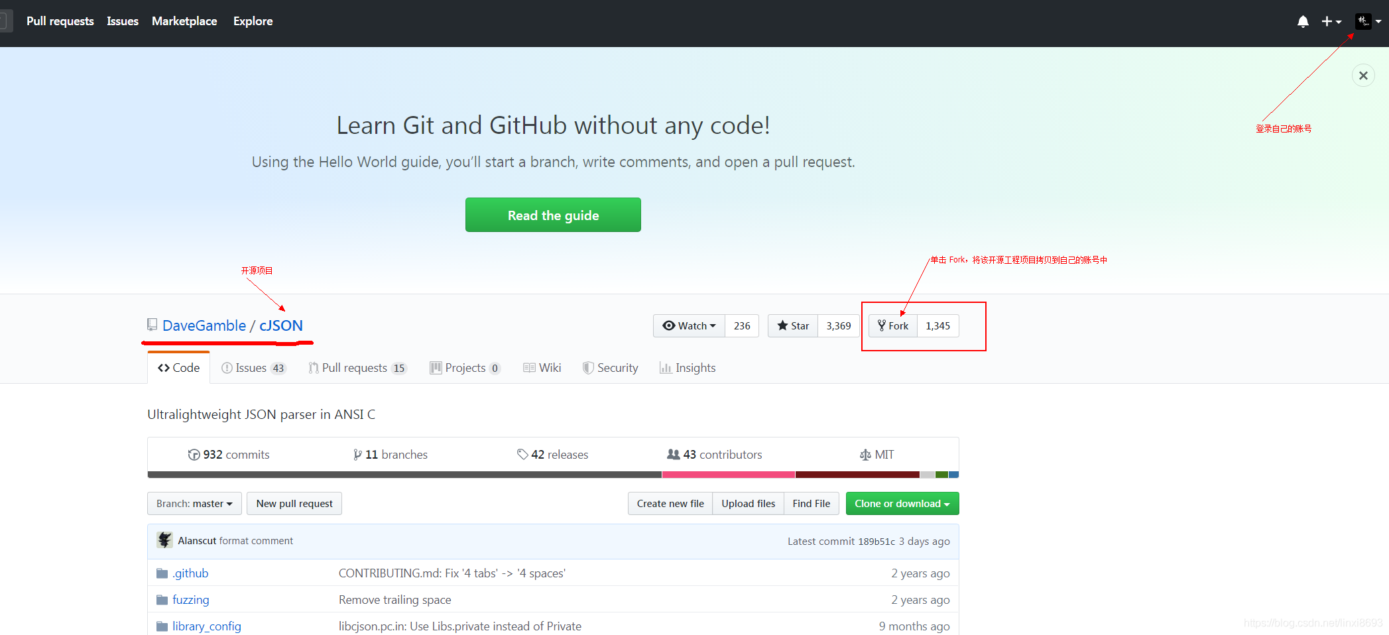This screenshot has height=635, width=1389.
Task: Switch to the Issues tab
Action: click(x=254, y=368)
